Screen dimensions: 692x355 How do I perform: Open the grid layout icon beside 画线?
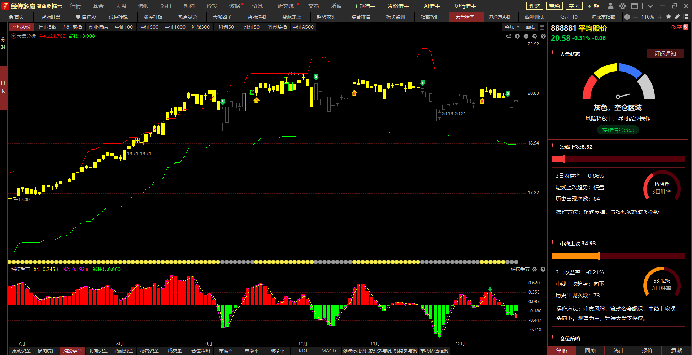(542, 27)
